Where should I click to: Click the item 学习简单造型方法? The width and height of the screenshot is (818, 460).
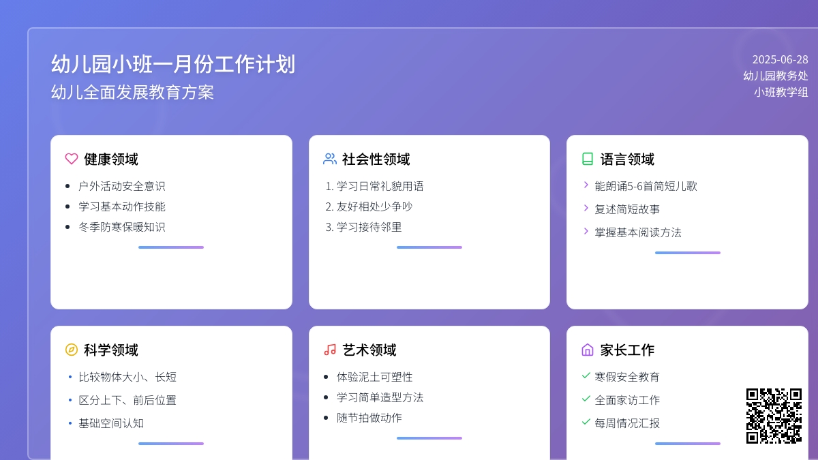click(380, 397)
